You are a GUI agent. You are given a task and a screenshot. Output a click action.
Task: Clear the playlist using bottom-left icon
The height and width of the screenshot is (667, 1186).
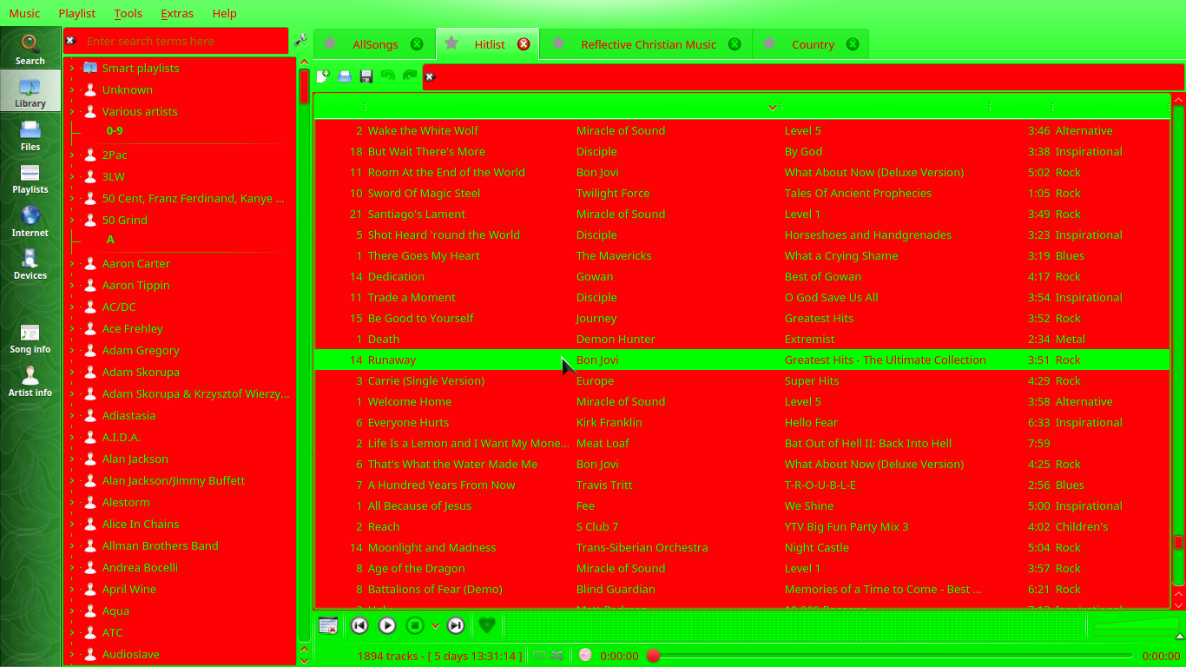[328, 625]
